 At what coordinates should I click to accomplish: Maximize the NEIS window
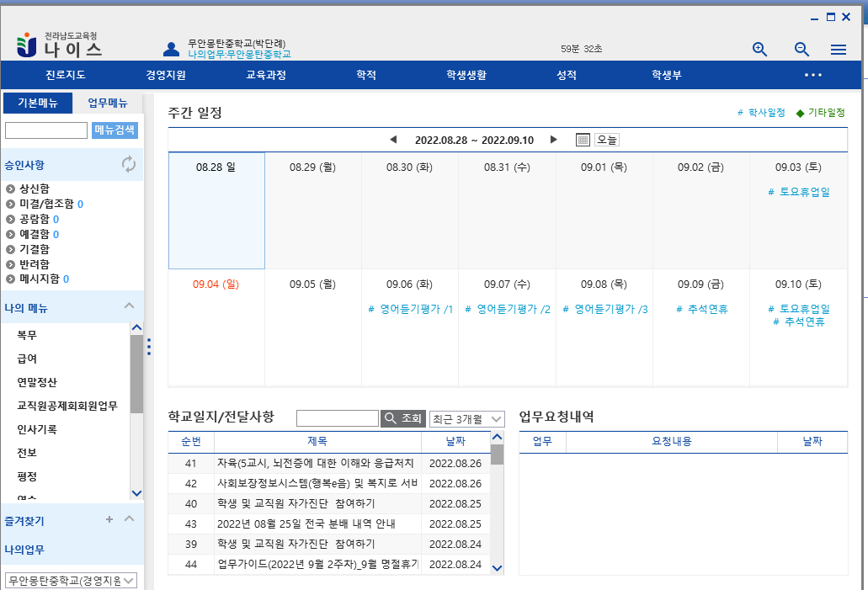(x=830, y=17)
